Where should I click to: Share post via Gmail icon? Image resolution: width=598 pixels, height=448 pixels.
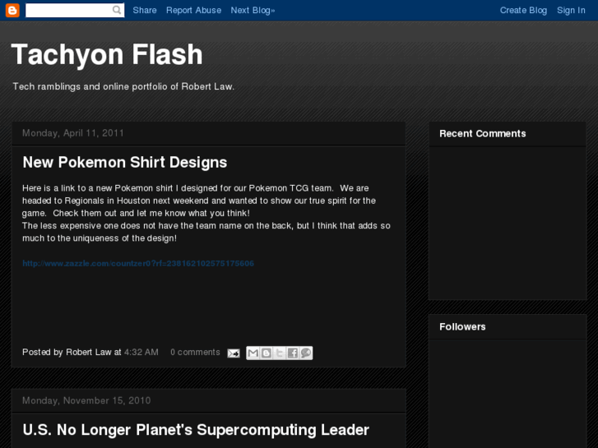click(253, 353)
